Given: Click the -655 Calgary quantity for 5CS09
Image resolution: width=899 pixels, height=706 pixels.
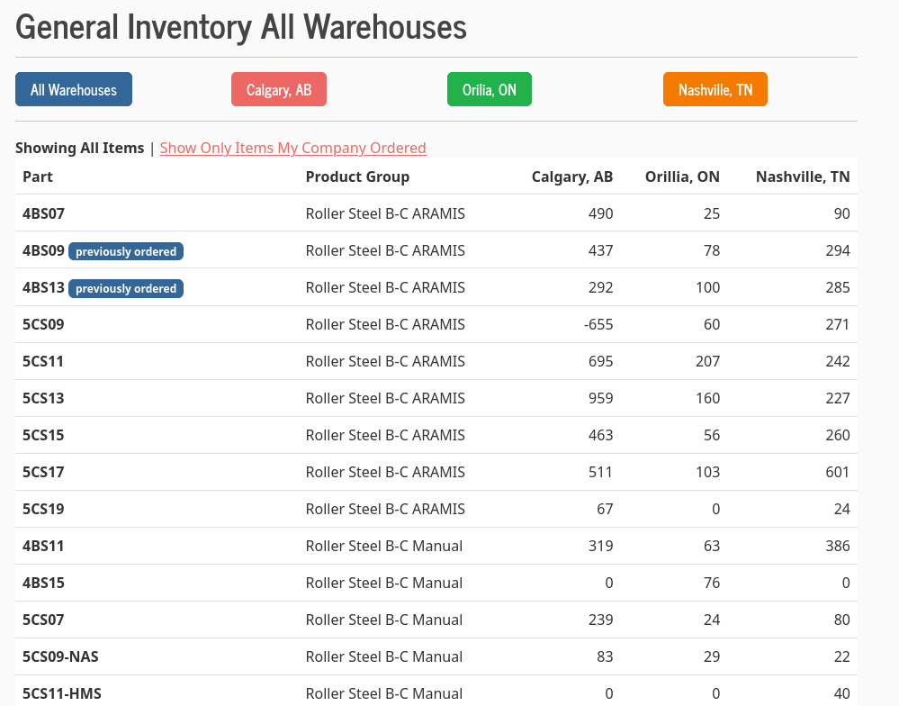Looking at the screenshot, I should [x=597, y=325].
